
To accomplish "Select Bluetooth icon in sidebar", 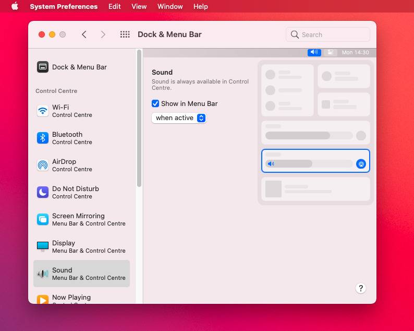I will pos(43,138).
